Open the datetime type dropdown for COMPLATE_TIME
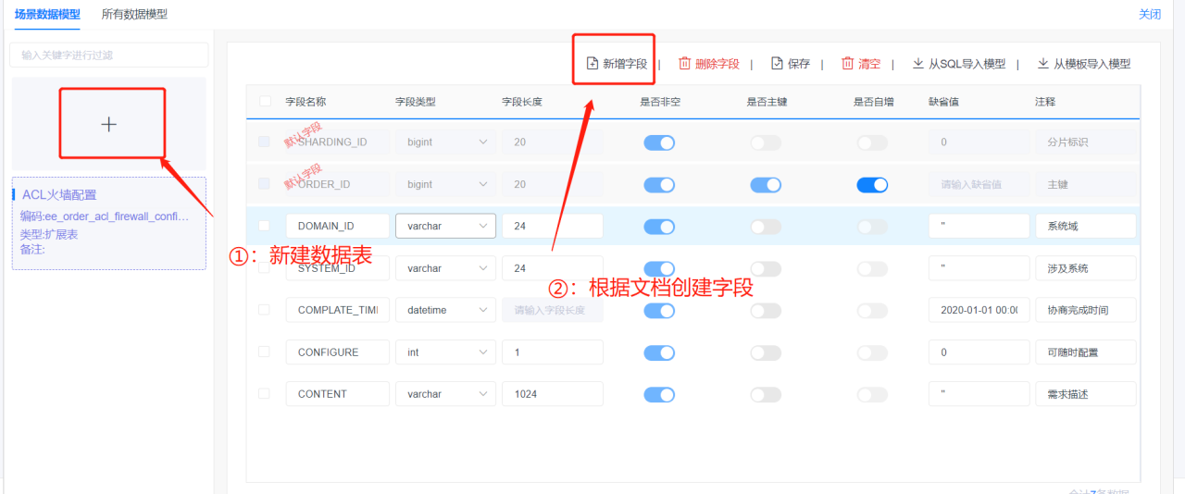 pos(445,310)
